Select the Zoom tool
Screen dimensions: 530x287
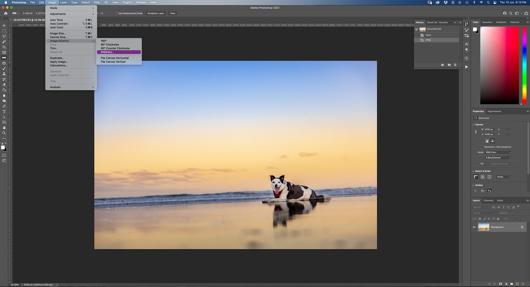click(4, 133)
